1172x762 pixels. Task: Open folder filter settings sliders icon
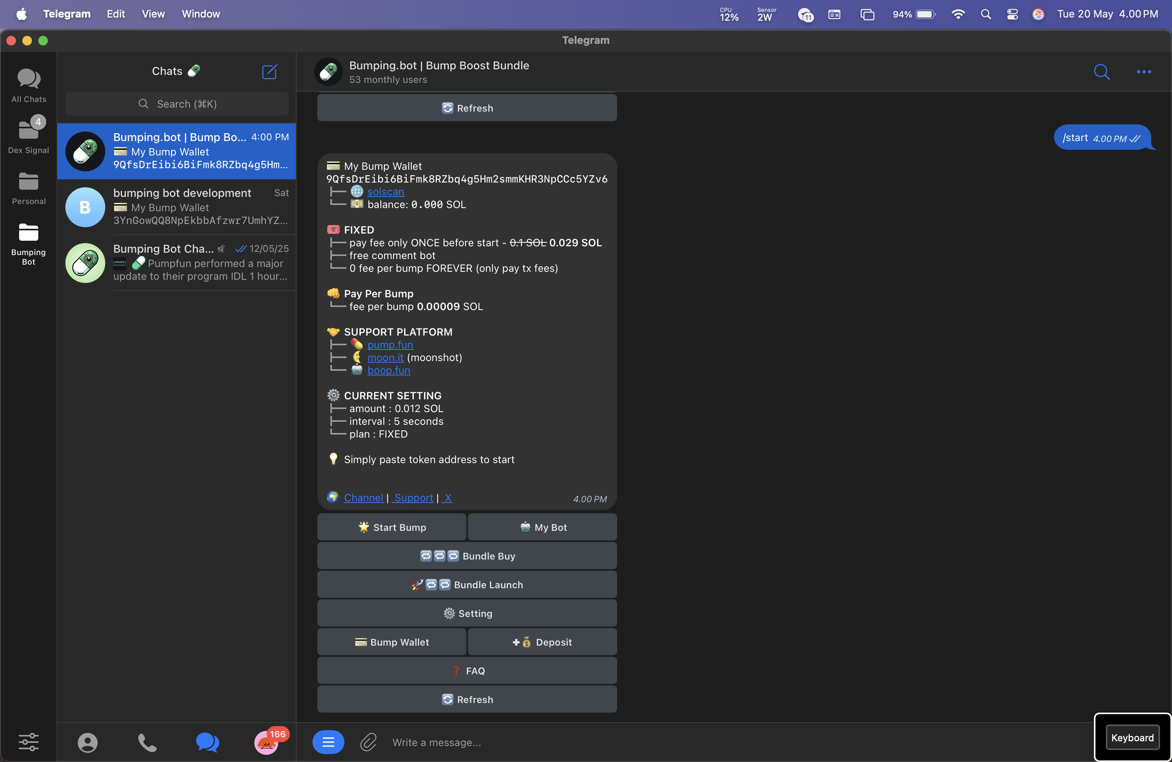click(x=29, y=742)
